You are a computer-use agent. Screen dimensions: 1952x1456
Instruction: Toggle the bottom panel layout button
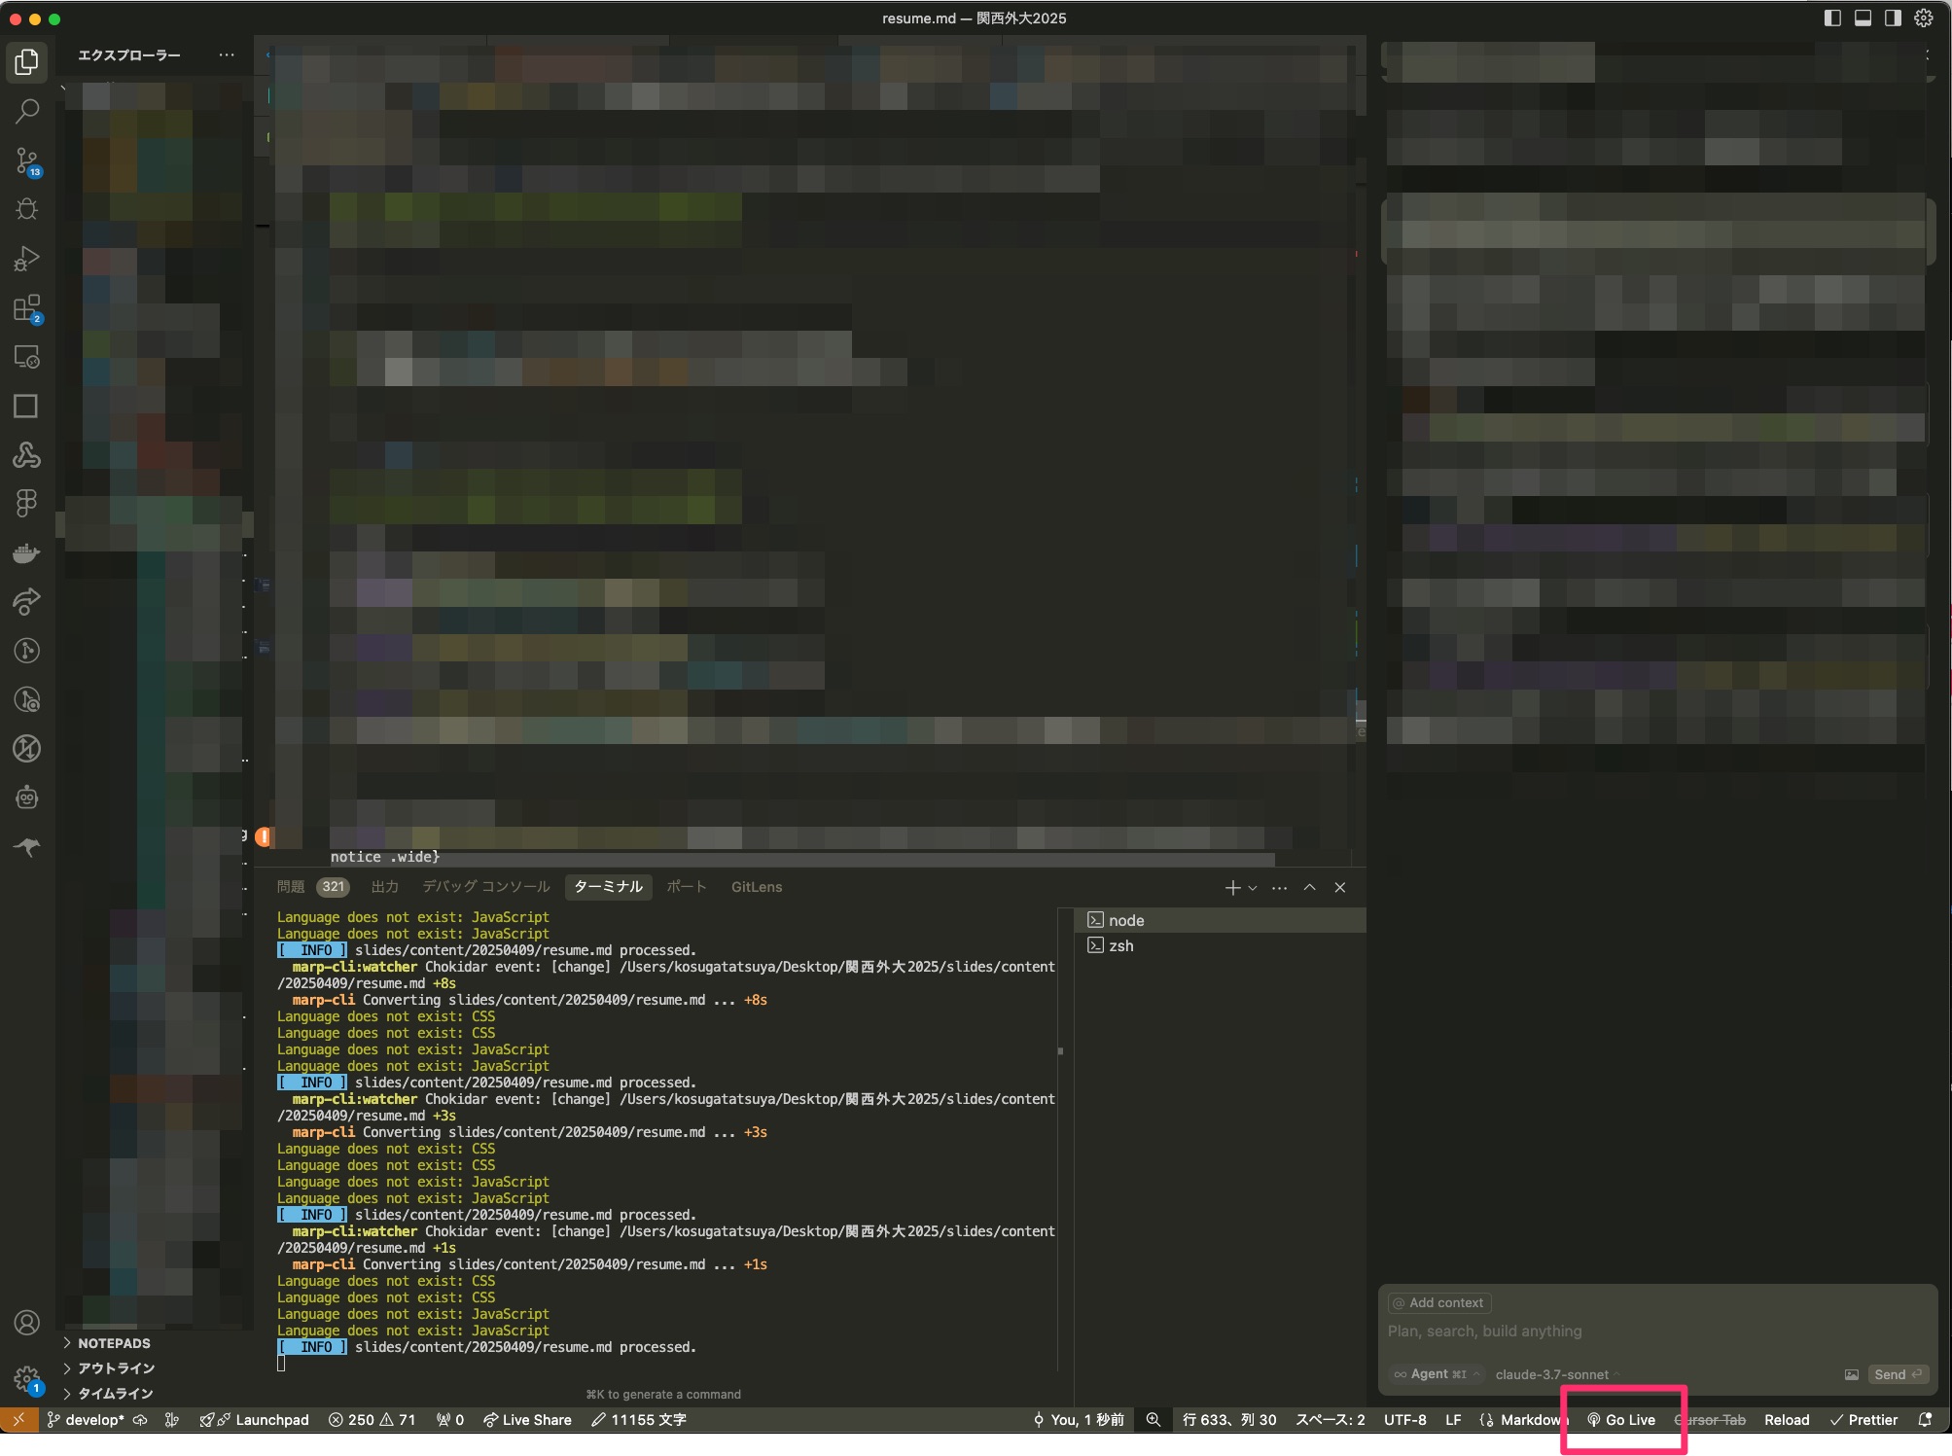coord(1863,18)
